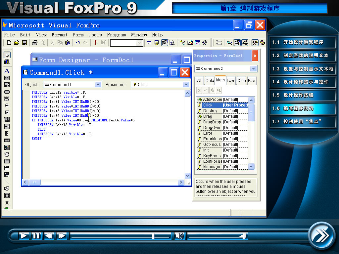
Task: Choose the Grid control tool
Action: coord(7,141)
